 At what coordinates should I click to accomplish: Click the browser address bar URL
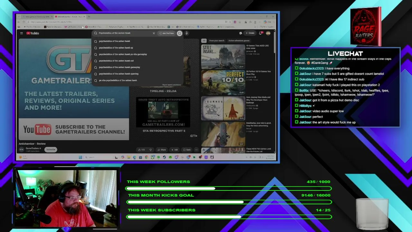(x=51, y=22)
